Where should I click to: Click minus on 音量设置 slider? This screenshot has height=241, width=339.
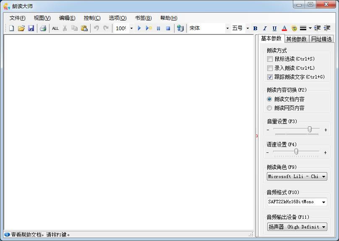[x=268, y=130]
